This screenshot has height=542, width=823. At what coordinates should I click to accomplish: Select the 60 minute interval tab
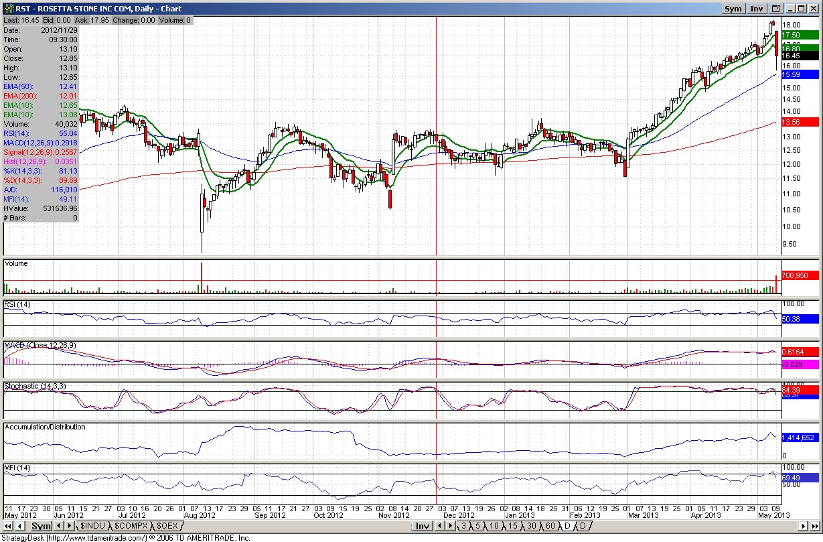(550, 527)
